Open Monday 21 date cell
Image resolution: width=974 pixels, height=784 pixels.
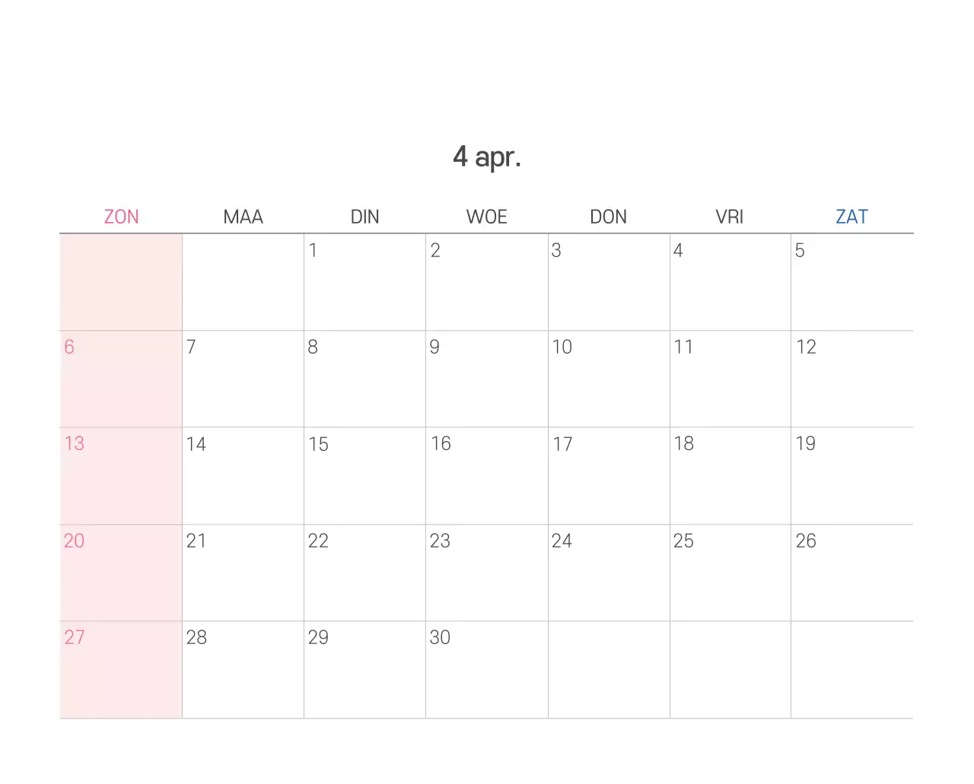[x=243, y=572]
